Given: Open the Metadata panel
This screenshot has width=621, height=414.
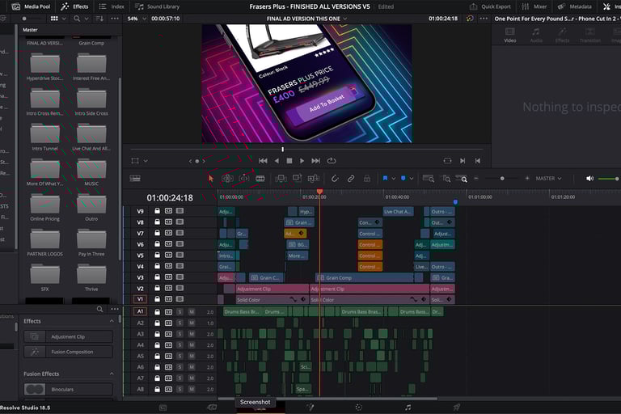Looking at the screenshot, I should coord(575,6).
